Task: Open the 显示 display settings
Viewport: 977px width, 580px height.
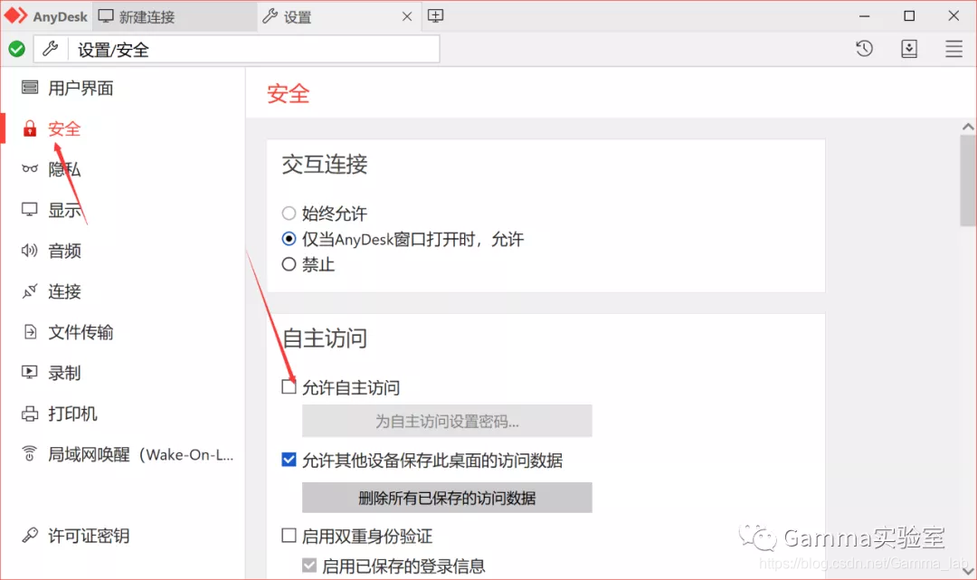Action: (66, 210)
